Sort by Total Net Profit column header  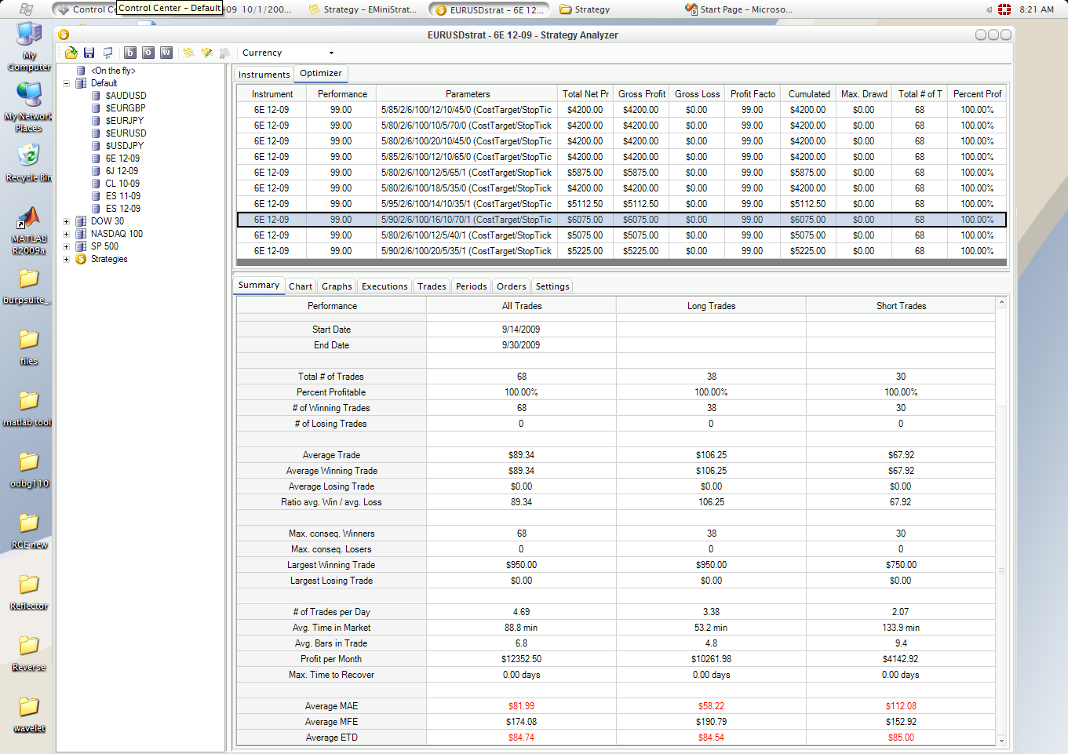click(585, 94)
